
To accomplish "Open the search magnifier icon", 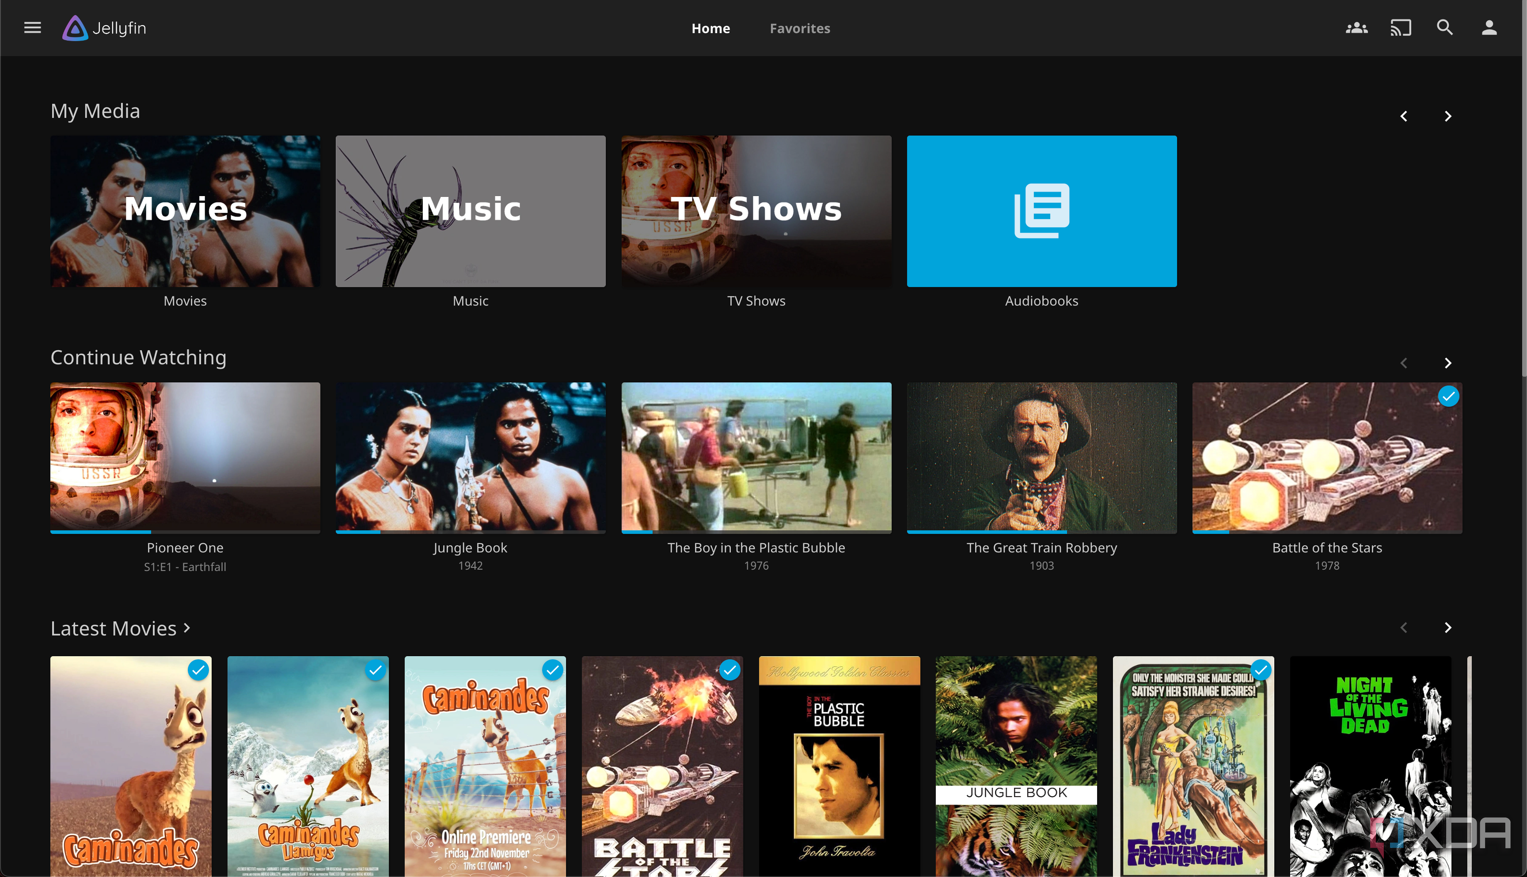I will [x=1444, y=28].
